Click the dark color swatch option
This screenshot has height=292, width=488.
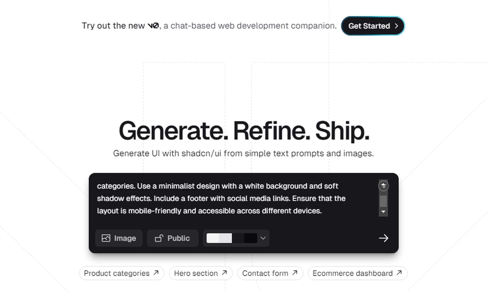click(x=250, y=238)
